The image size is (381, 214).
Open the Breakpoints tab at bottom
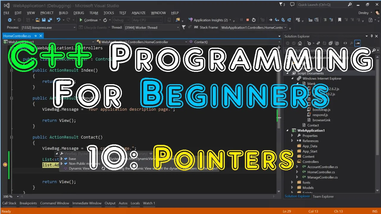[28, 203]
